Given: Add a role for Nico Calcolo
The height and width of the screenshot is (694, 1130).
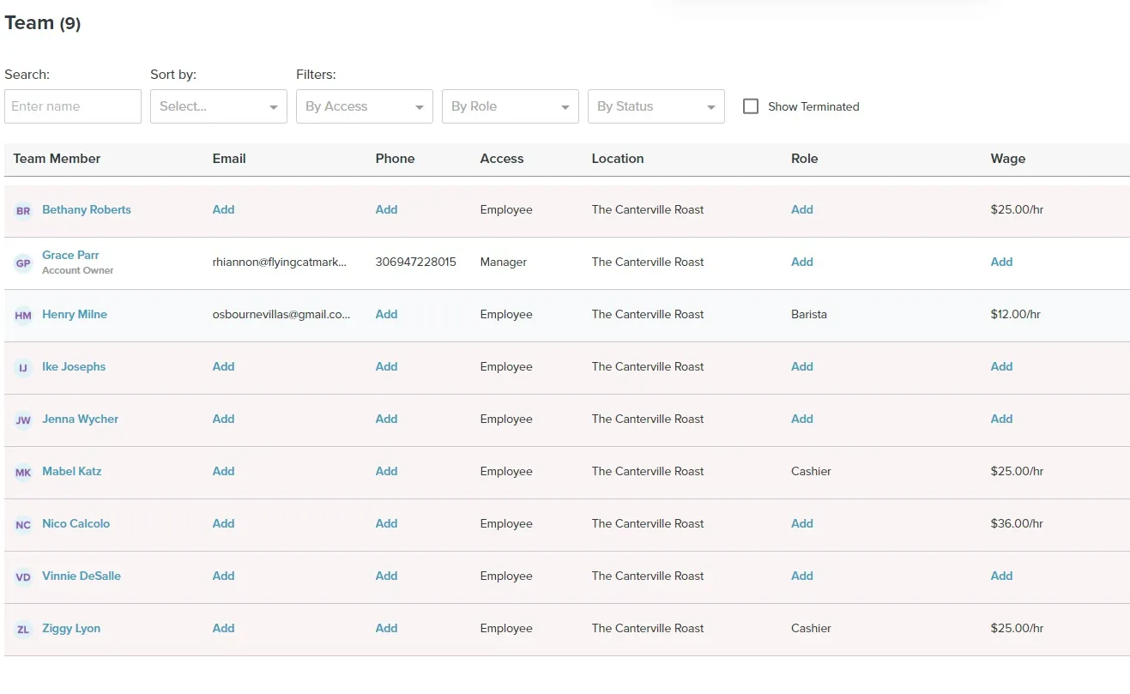Looking at the screenshot, I should coord(802,523).
